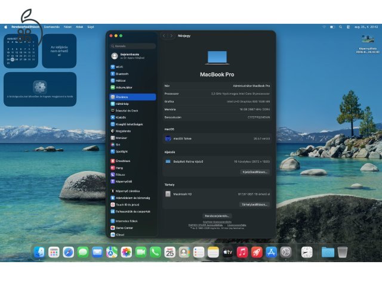This screenshot has width=382, height=286.
Task: Open App Store from the Dock
Action: pos(271,252)
